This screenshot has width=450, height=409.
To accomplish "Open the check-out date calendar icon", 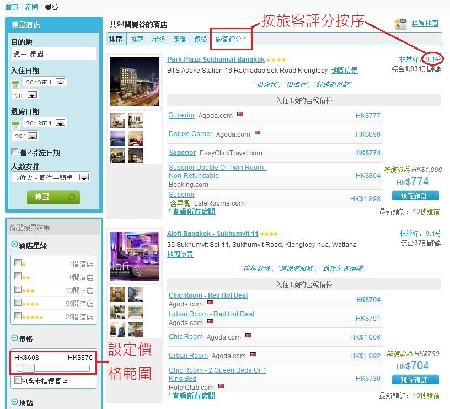I will coord(15,125).
